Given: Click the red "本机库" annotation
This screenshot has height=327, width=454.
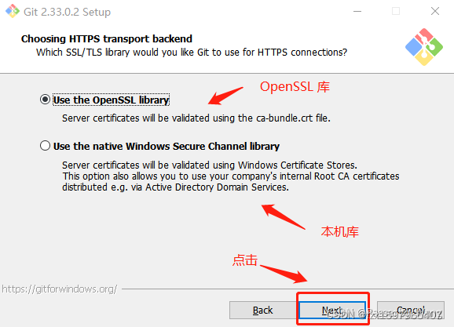Looking at the screenshot, I should 339,232.
